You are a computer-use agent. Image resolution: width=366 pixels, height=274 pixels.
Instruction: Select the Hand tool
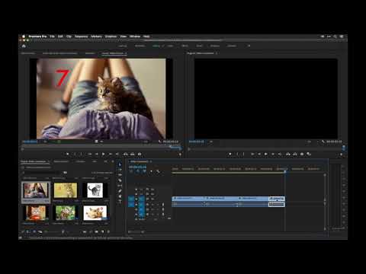pyautogui.click(x=120, y=196)
